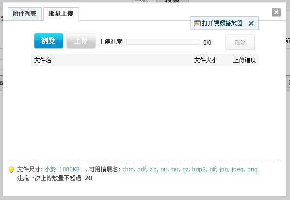The width and height of the screenshot is (290, 200).
Task: Click the empty file list area
Action: pos(145,111)
